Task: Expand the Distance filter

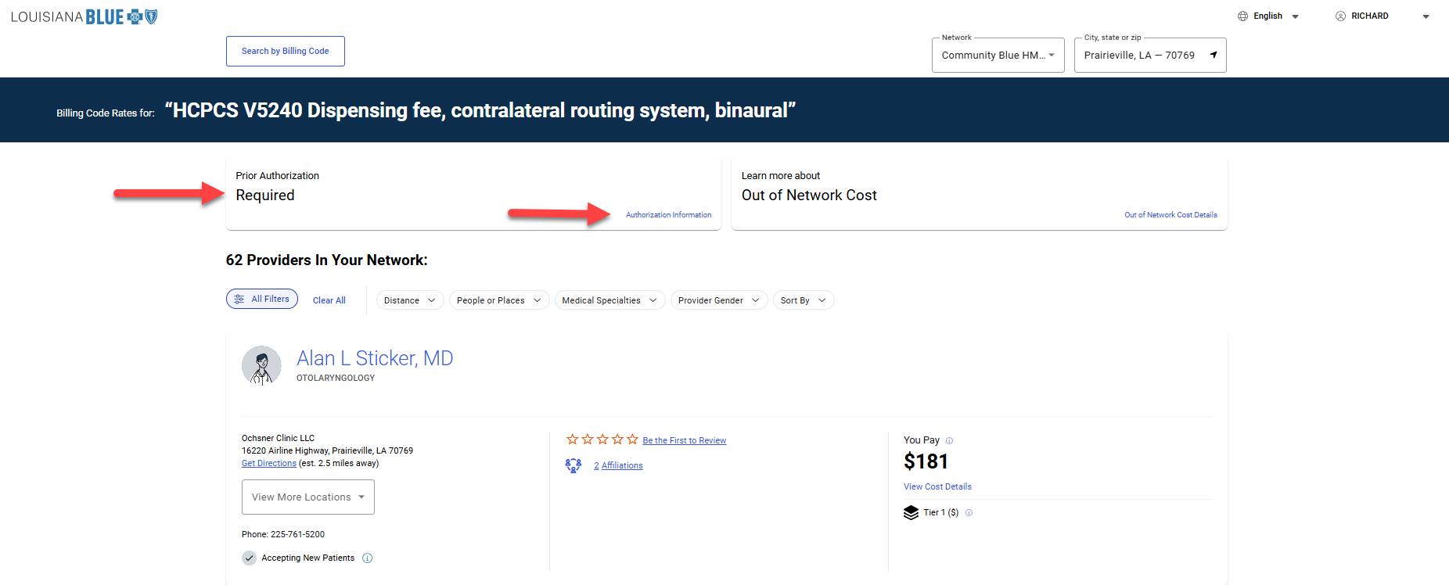Action: click(410, 300)
